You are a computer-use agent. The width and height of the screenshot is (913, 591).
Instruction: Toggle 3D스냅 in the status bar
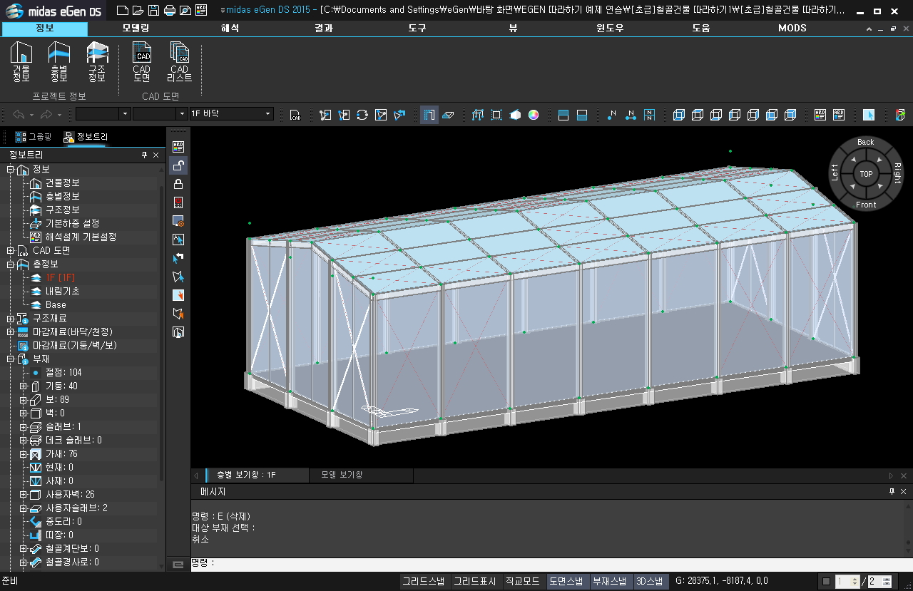click(x=649, y=581)
